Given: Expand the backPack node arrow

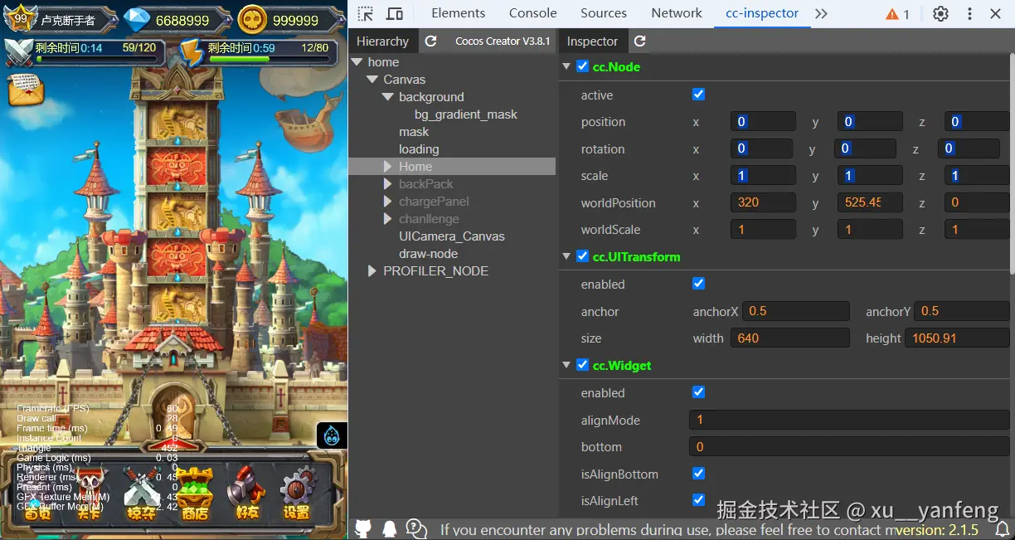Looking at the screenshot, I should (x=387, y=184).
